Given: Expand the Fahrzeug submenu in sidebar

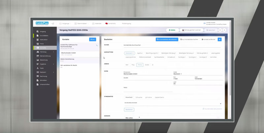Looking at the screenshot, I should pyautogui.click(x=53, y=52).
